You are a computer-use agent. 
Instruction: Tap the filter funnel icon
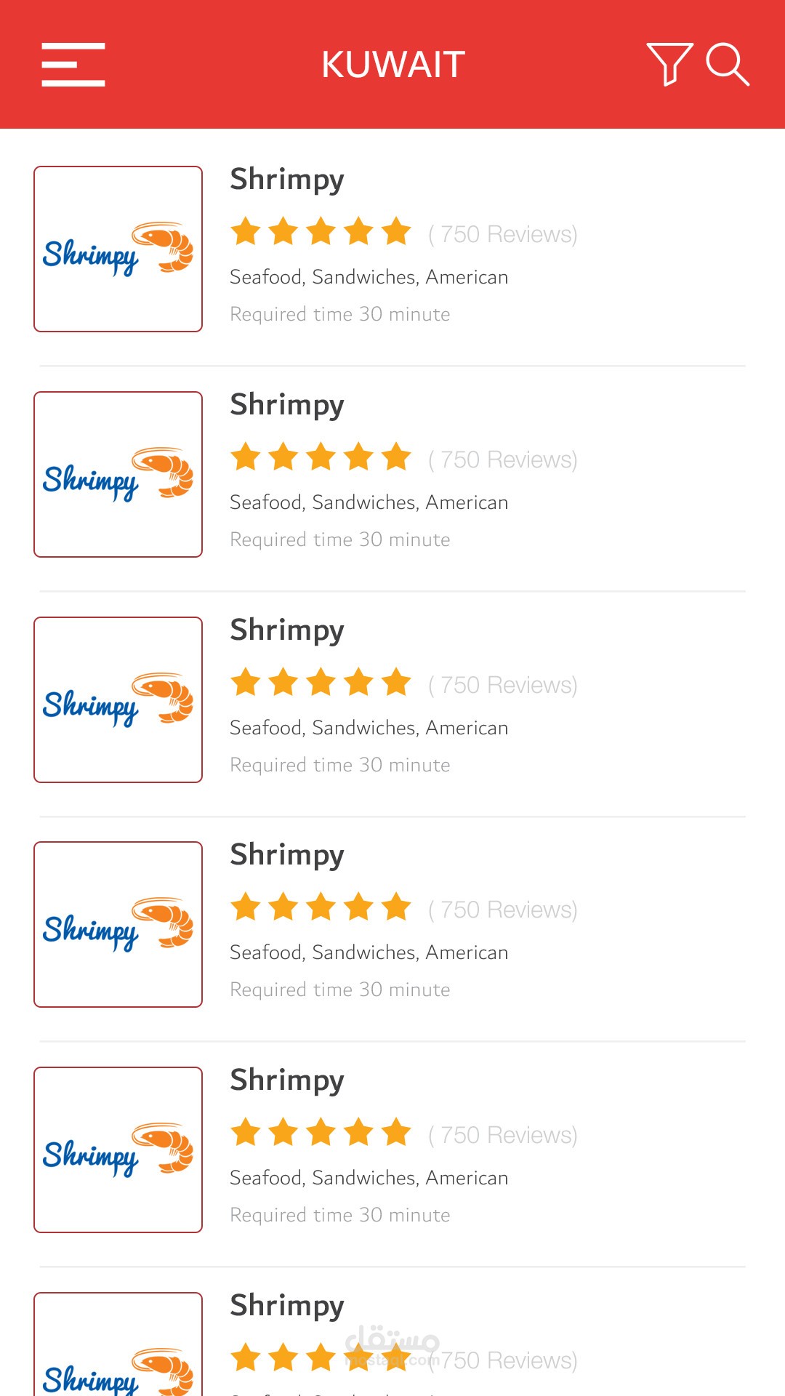point(669,64)
